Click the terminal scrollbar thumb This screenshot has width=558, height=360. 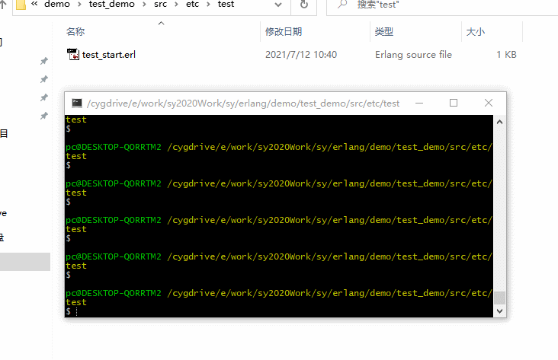click(499, 298)
